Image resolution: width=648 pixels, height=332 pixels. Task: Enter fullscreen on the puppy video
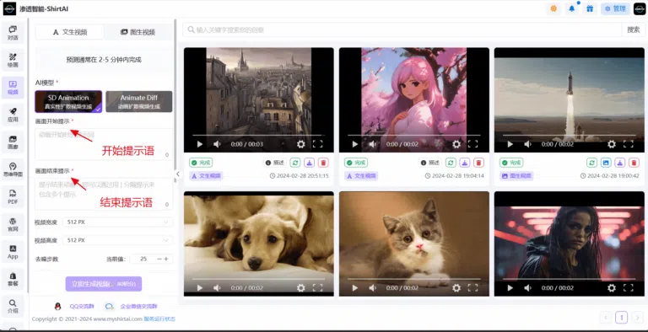(x=317, y=288)
